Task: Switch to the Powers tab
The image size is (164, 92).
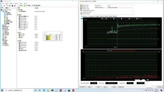Action: click(x=102, y=16)
